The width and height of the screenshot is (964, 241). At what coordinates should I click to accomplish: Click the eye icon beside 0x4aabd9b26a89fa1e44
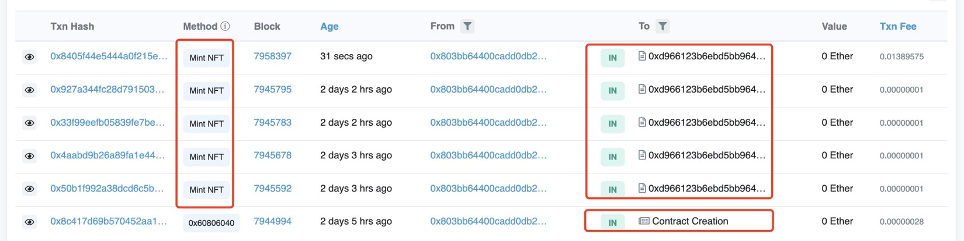click(30, 156)
